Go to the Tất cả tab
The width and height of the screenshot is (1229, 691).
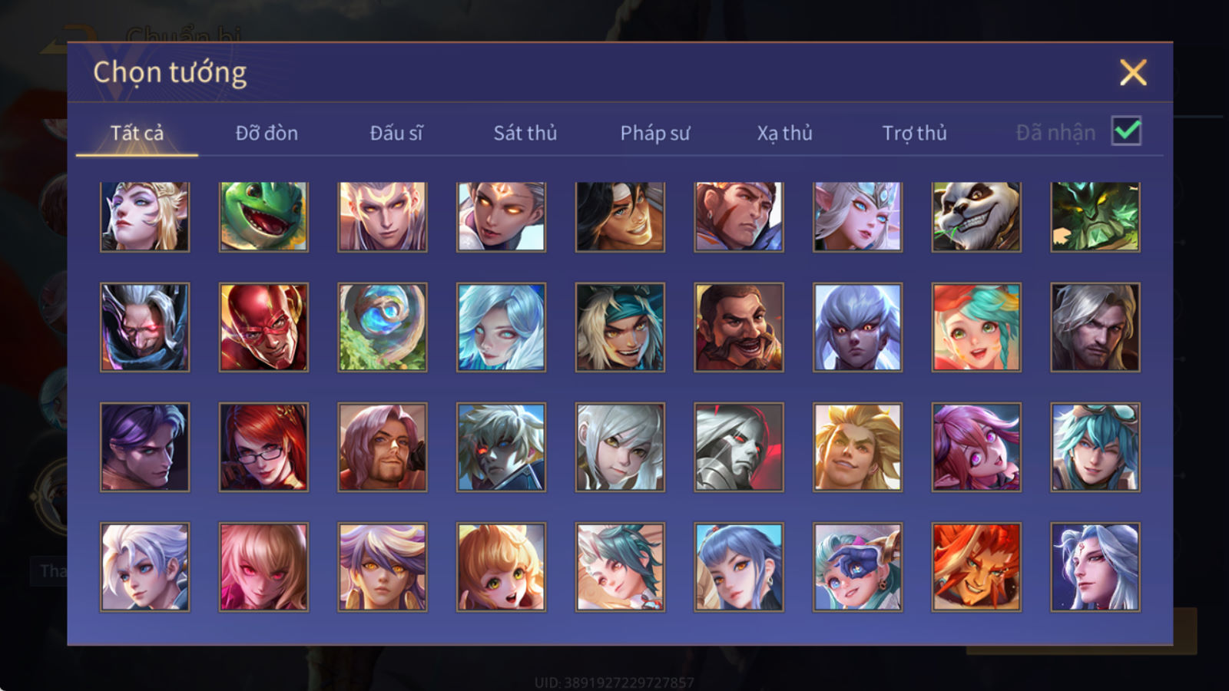click(x=137, y=133)
